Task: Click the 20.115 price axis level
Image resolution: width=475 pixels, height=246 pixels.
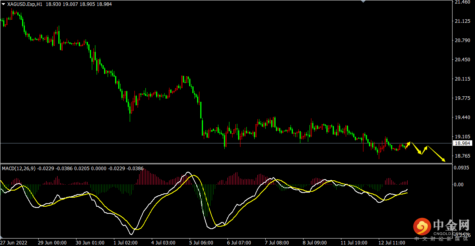Action: 462,79
